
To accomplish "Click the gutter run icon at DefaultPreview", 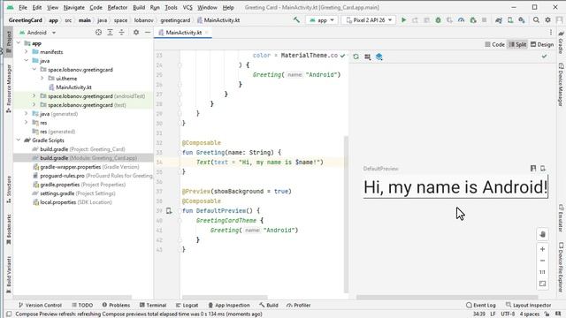I will point(169,210).
